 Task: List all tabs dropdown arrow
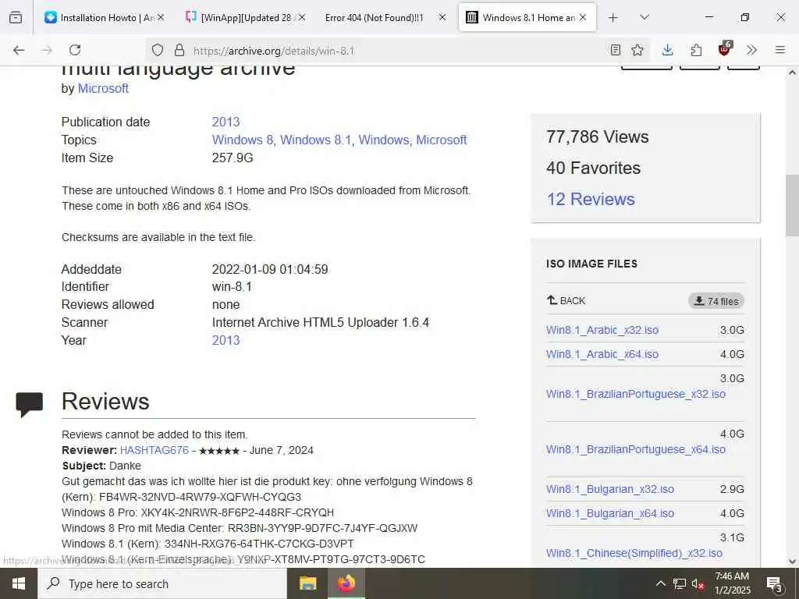coord(645,17)
